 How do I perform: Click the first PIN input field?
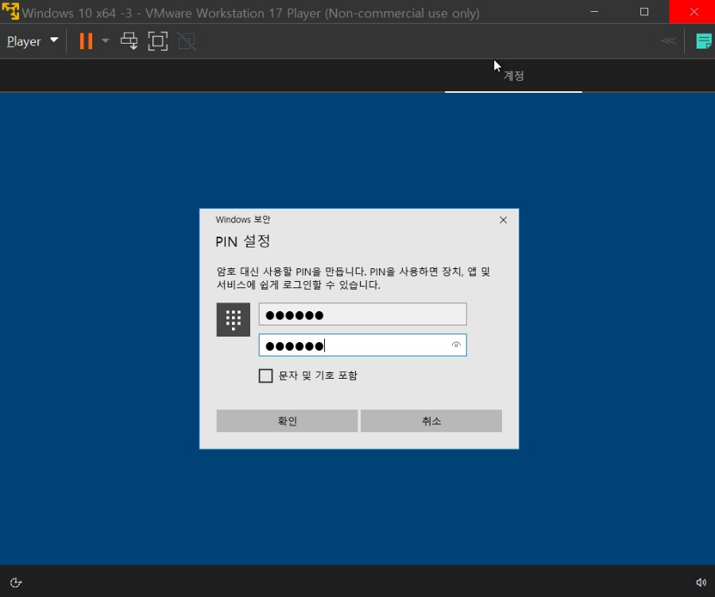362,314
